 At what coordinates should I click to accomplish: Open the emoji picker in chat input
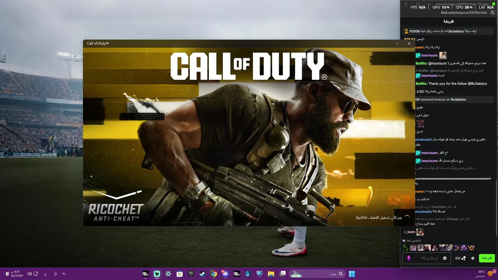click(x=445, y=258)
